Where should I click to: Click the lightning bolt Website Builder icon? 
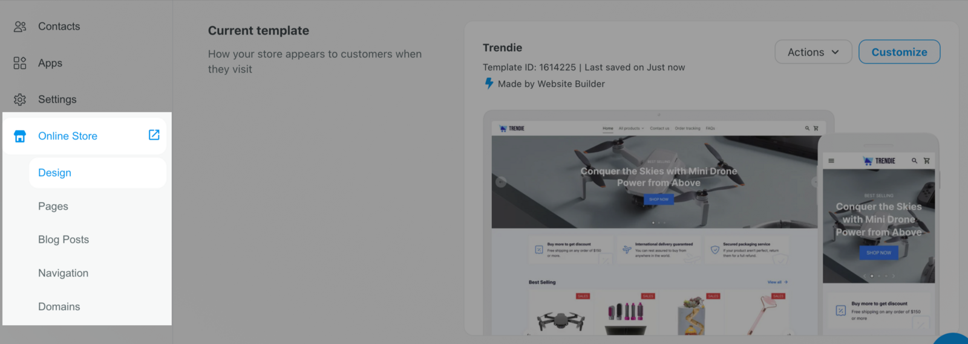489,83
